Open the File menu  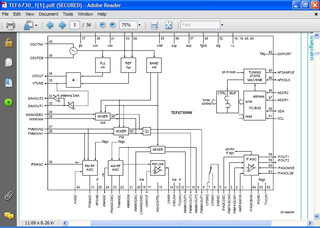5,14
